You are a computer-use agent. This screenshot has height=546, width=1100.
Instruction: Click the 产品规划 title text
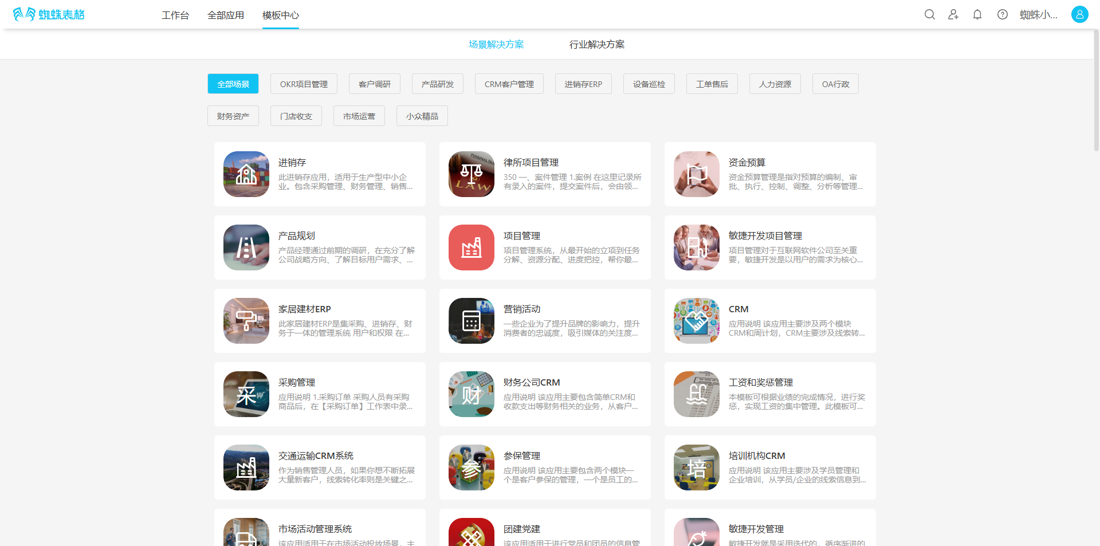pos(297,236)
